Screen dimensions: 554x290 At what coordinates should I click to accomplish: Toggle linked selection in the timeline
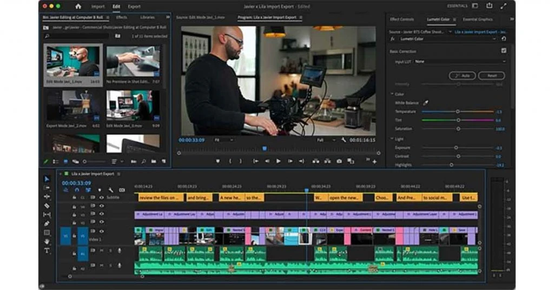[88, 190]
